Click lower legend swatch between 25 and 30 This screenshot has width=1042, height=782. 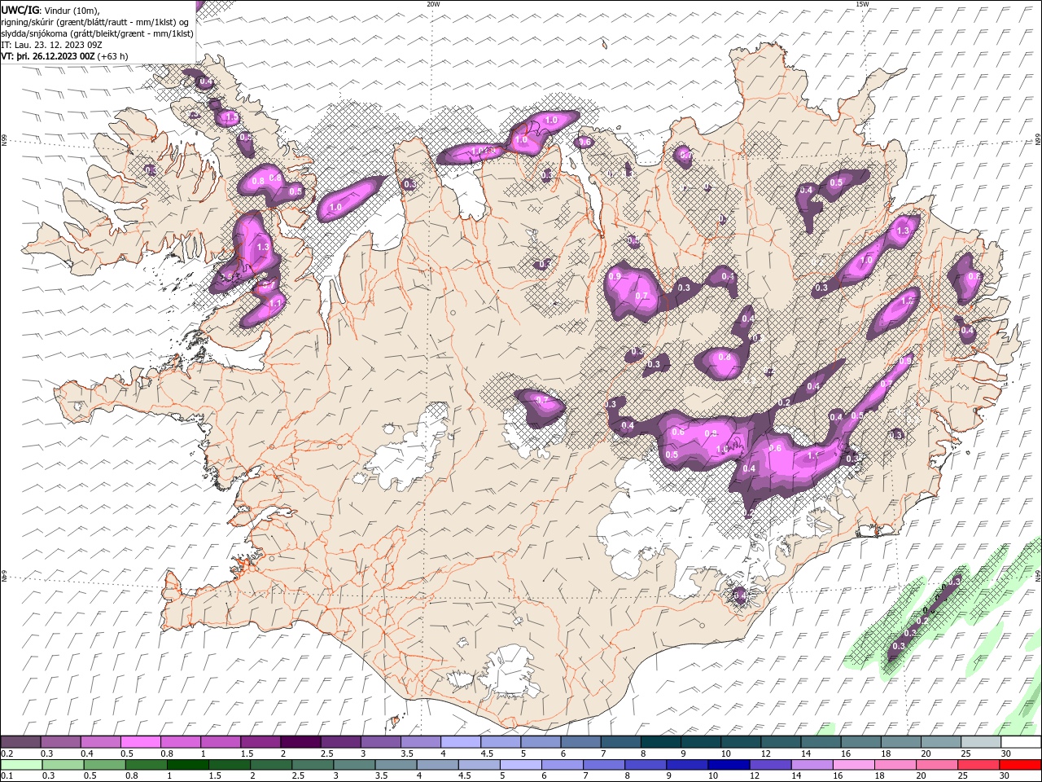click(981, 765)
